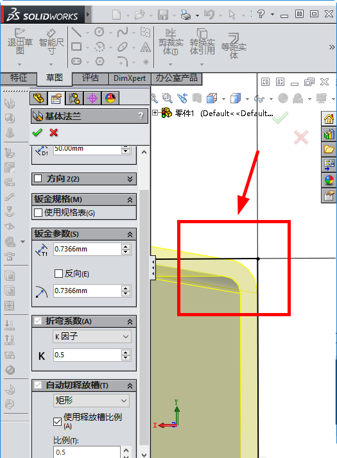
Task: Open the DimXpertManager tab icon
Action: point(92,98)
